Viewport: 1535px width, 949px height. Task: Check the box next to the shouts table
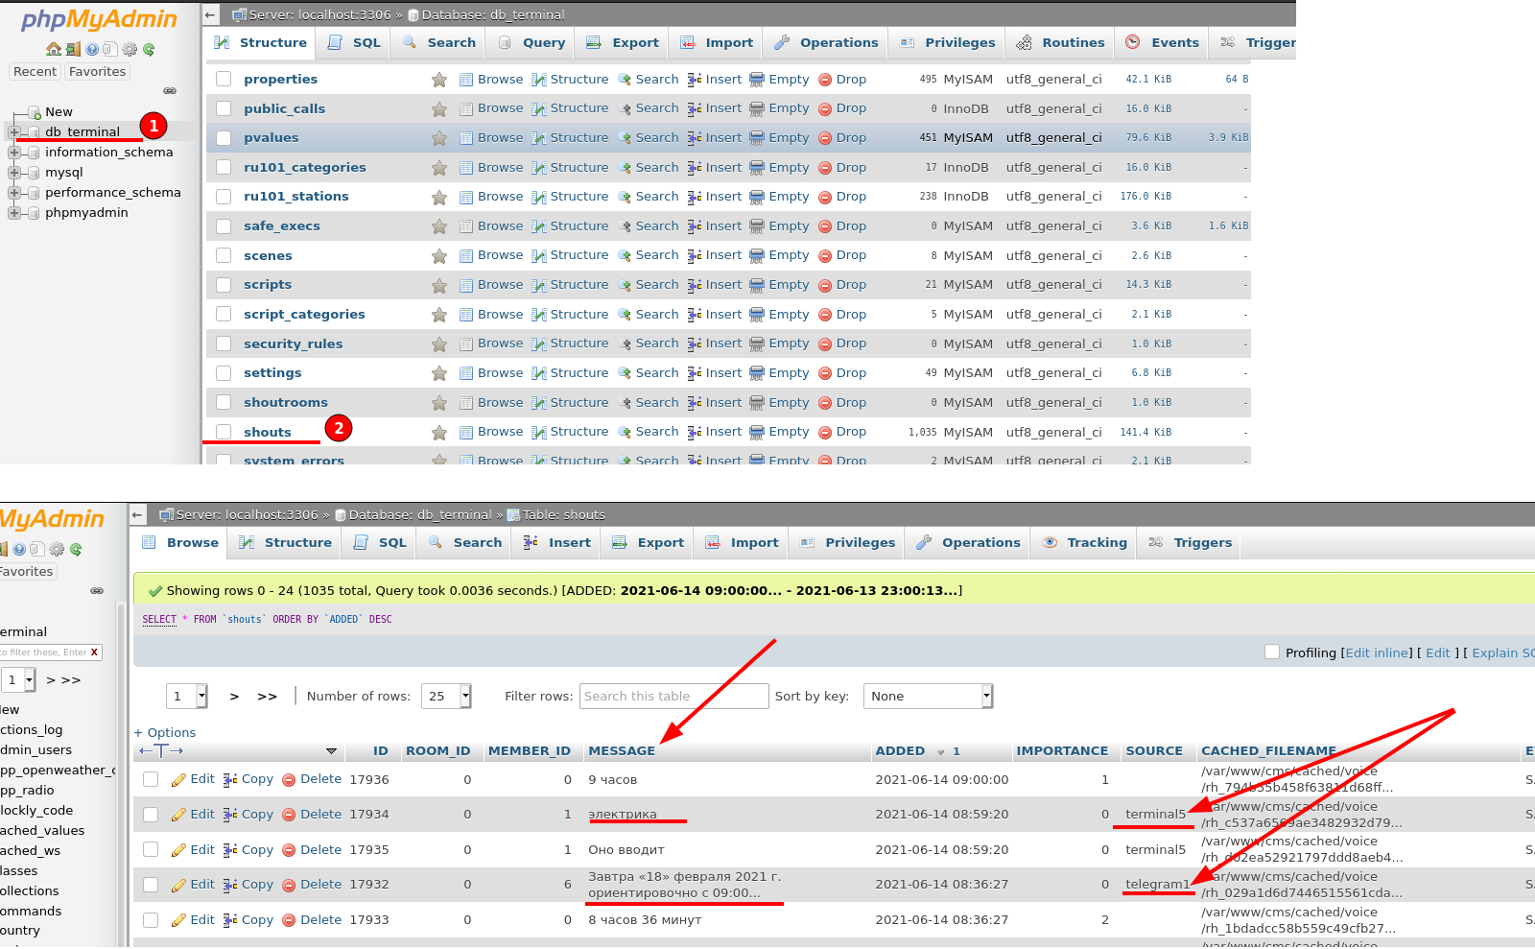coord(224,432)
